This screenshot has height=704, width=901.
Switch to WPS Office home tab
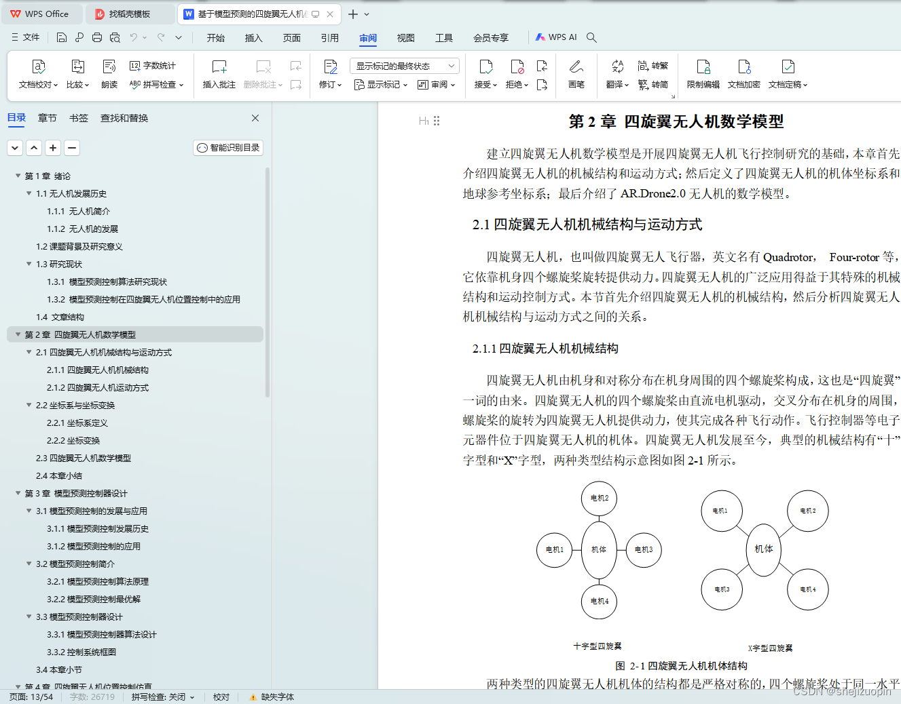point(42,14)
